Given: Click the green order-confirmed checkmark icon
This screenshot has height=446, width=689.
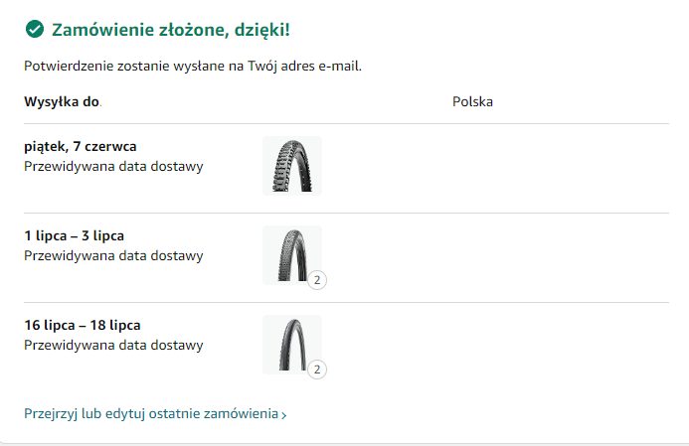Looking at the screenshot, I should click(x=34, y=30).
